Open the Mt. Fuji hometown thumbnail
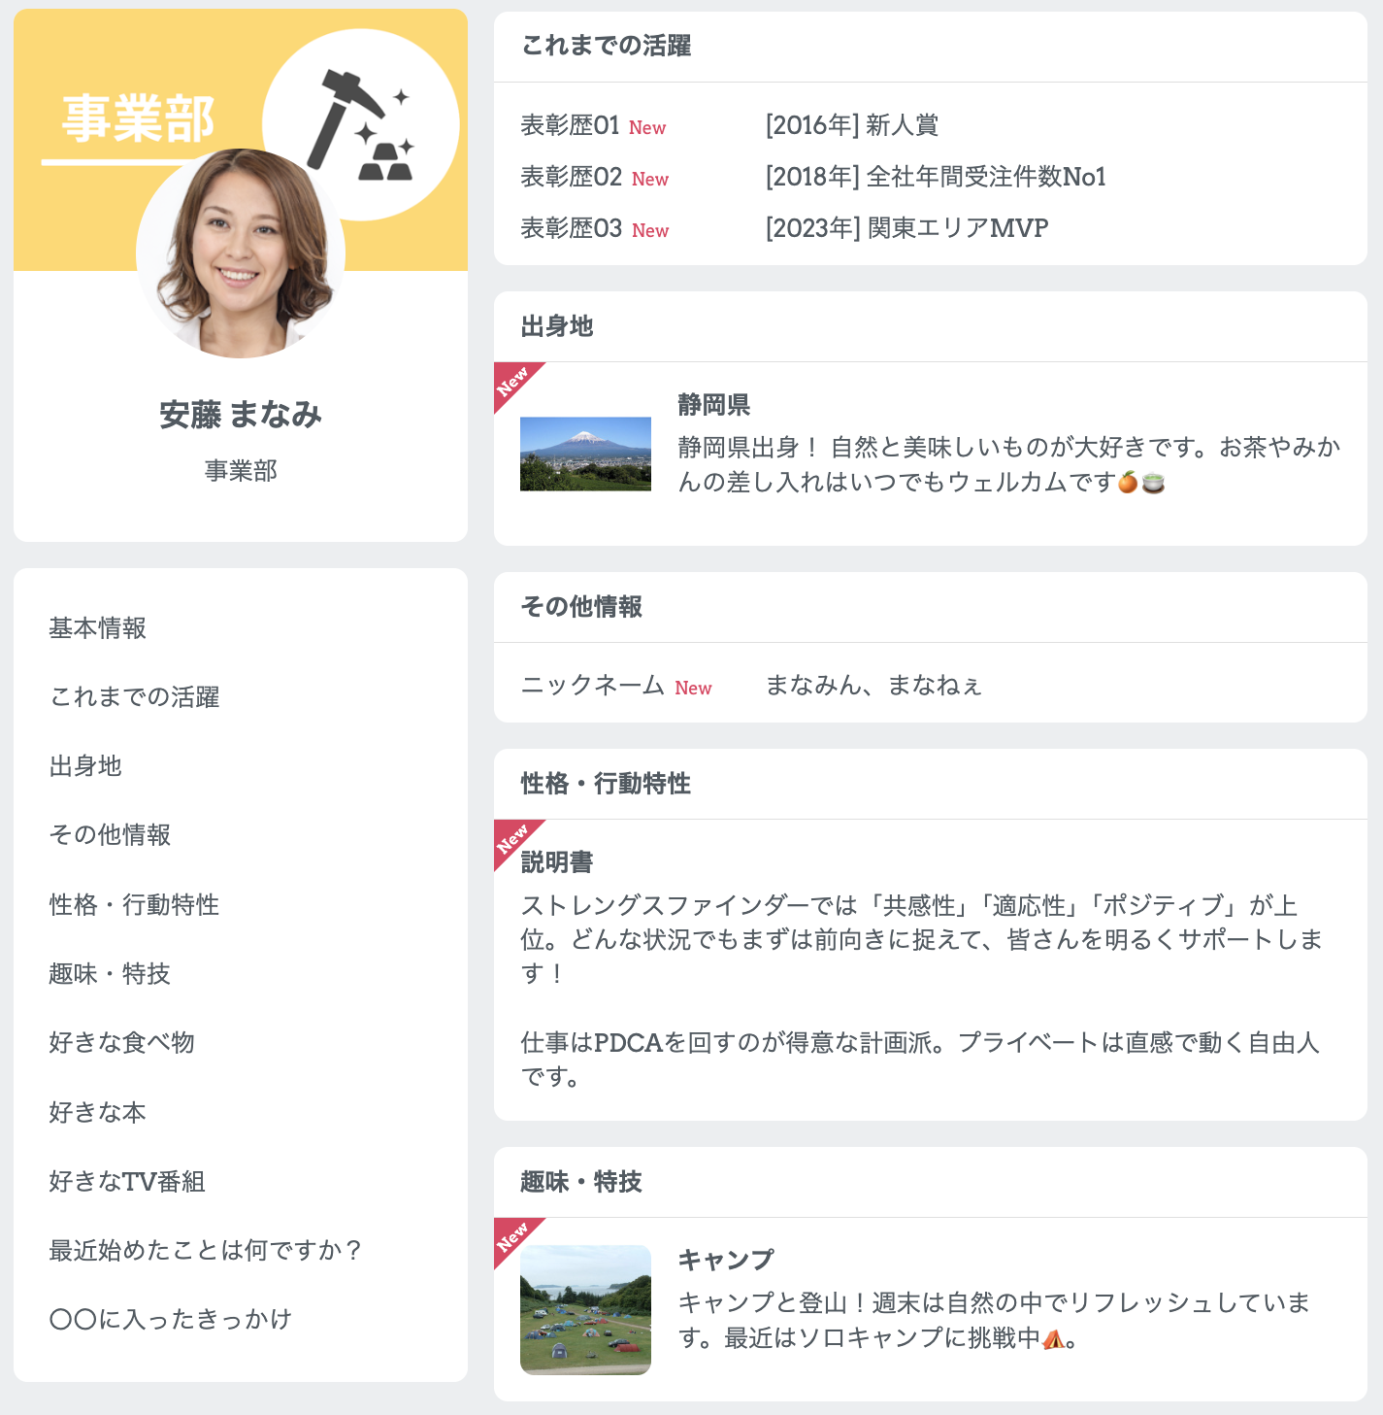 coord(585,454)
